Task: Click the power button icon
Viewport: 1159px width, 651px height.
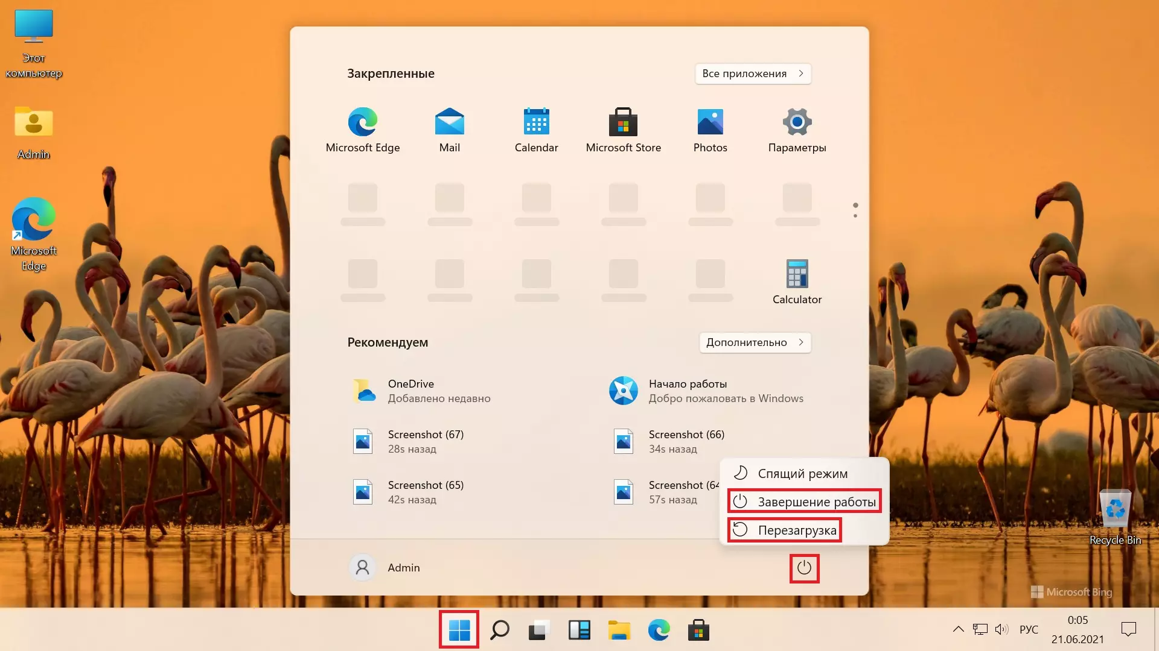Action: point(804,568)
